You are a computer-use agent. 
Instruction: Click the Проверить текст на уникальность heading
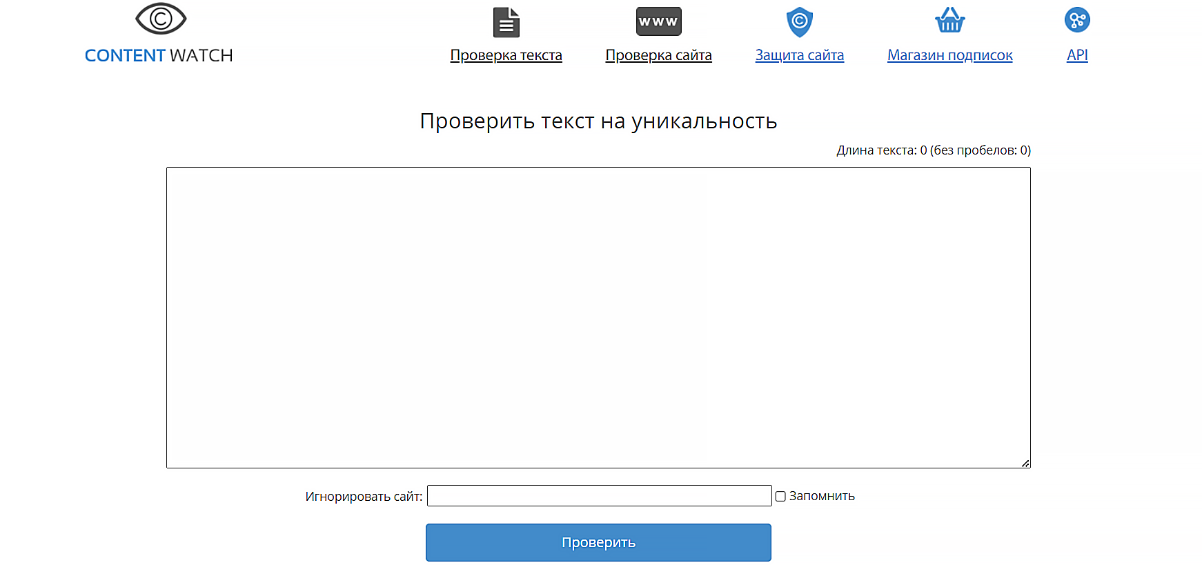point(598,121)
